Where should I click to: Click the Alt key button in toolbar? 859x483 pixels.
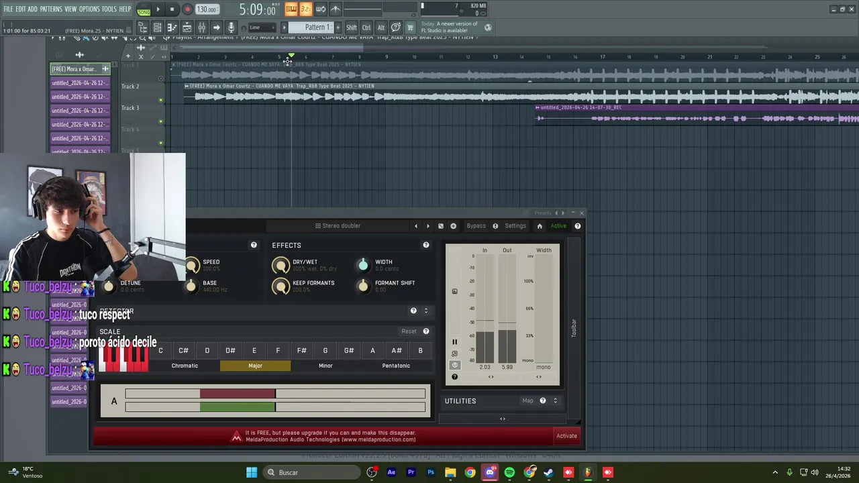[x=381, y=28]
